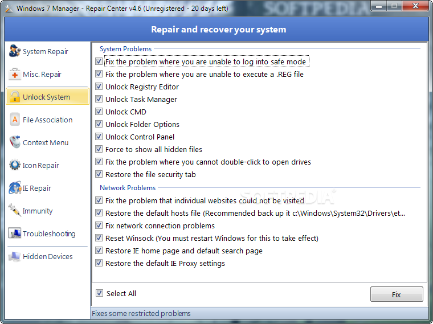The height and width of the screenshot is (324, 433).
Task: Click the banner "Repair and recover your system"
Action: click(218, 30)
